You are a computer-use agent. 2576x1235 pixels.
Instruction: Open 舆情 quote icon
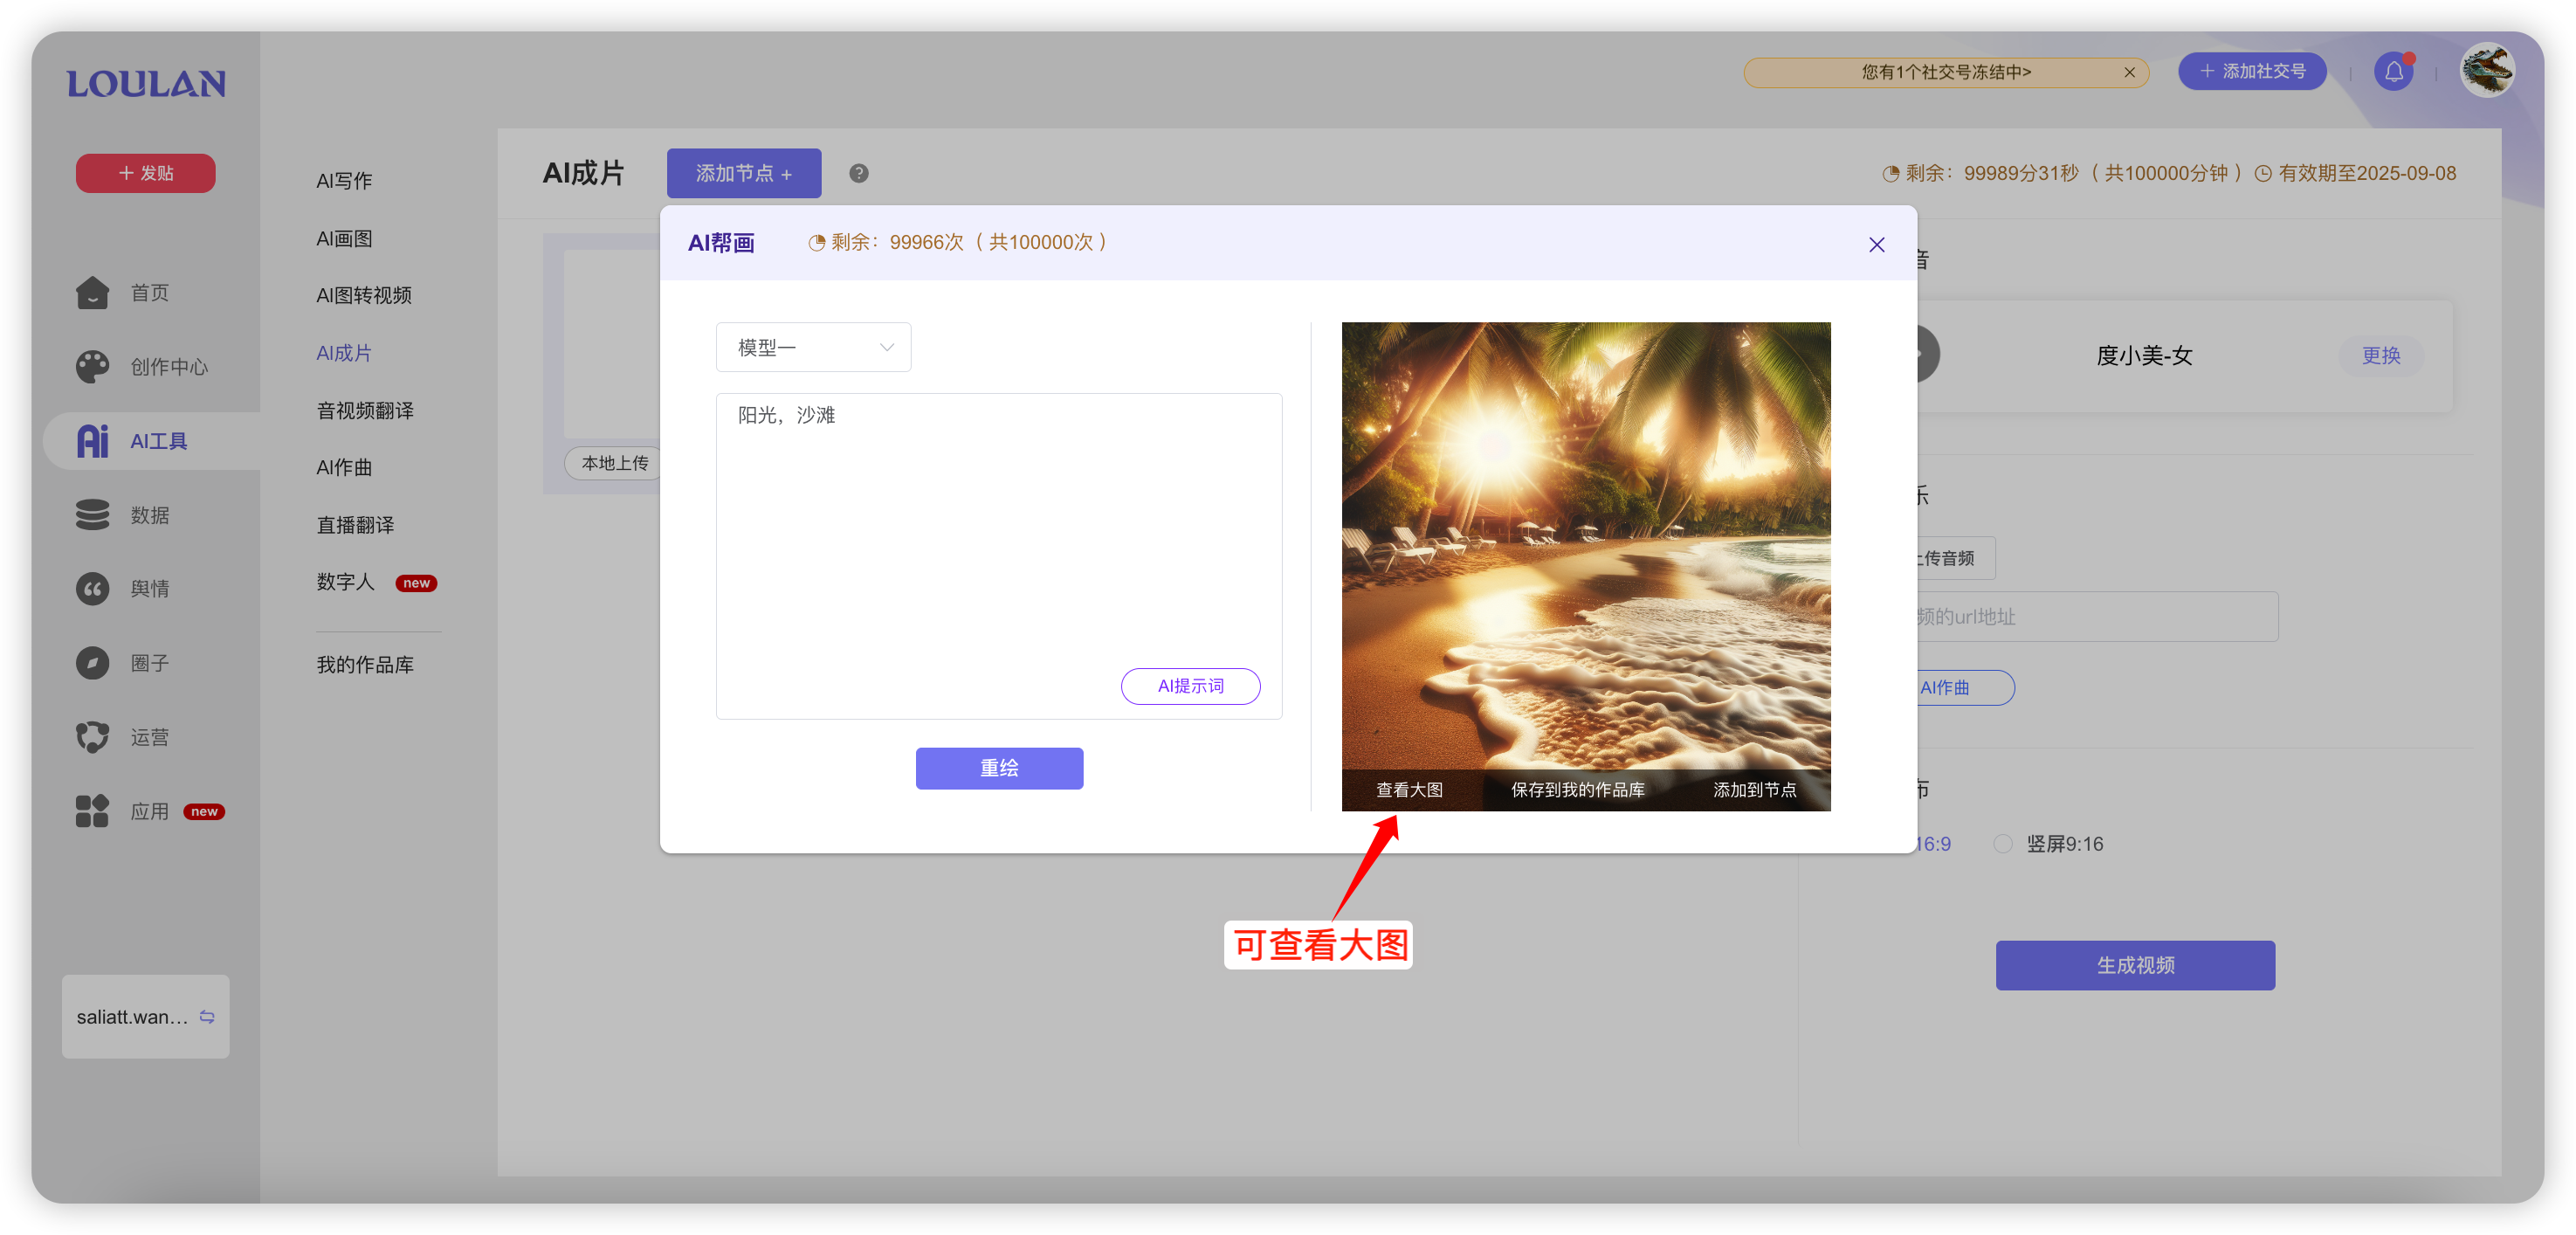click(x=93, y=589)
